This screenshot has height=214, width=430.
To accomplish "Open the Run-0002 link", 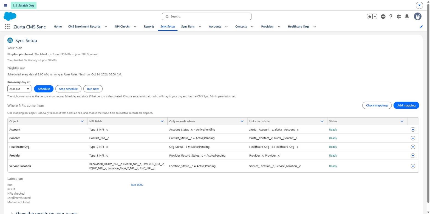I will pyautogui.click(x=137, y=185).
